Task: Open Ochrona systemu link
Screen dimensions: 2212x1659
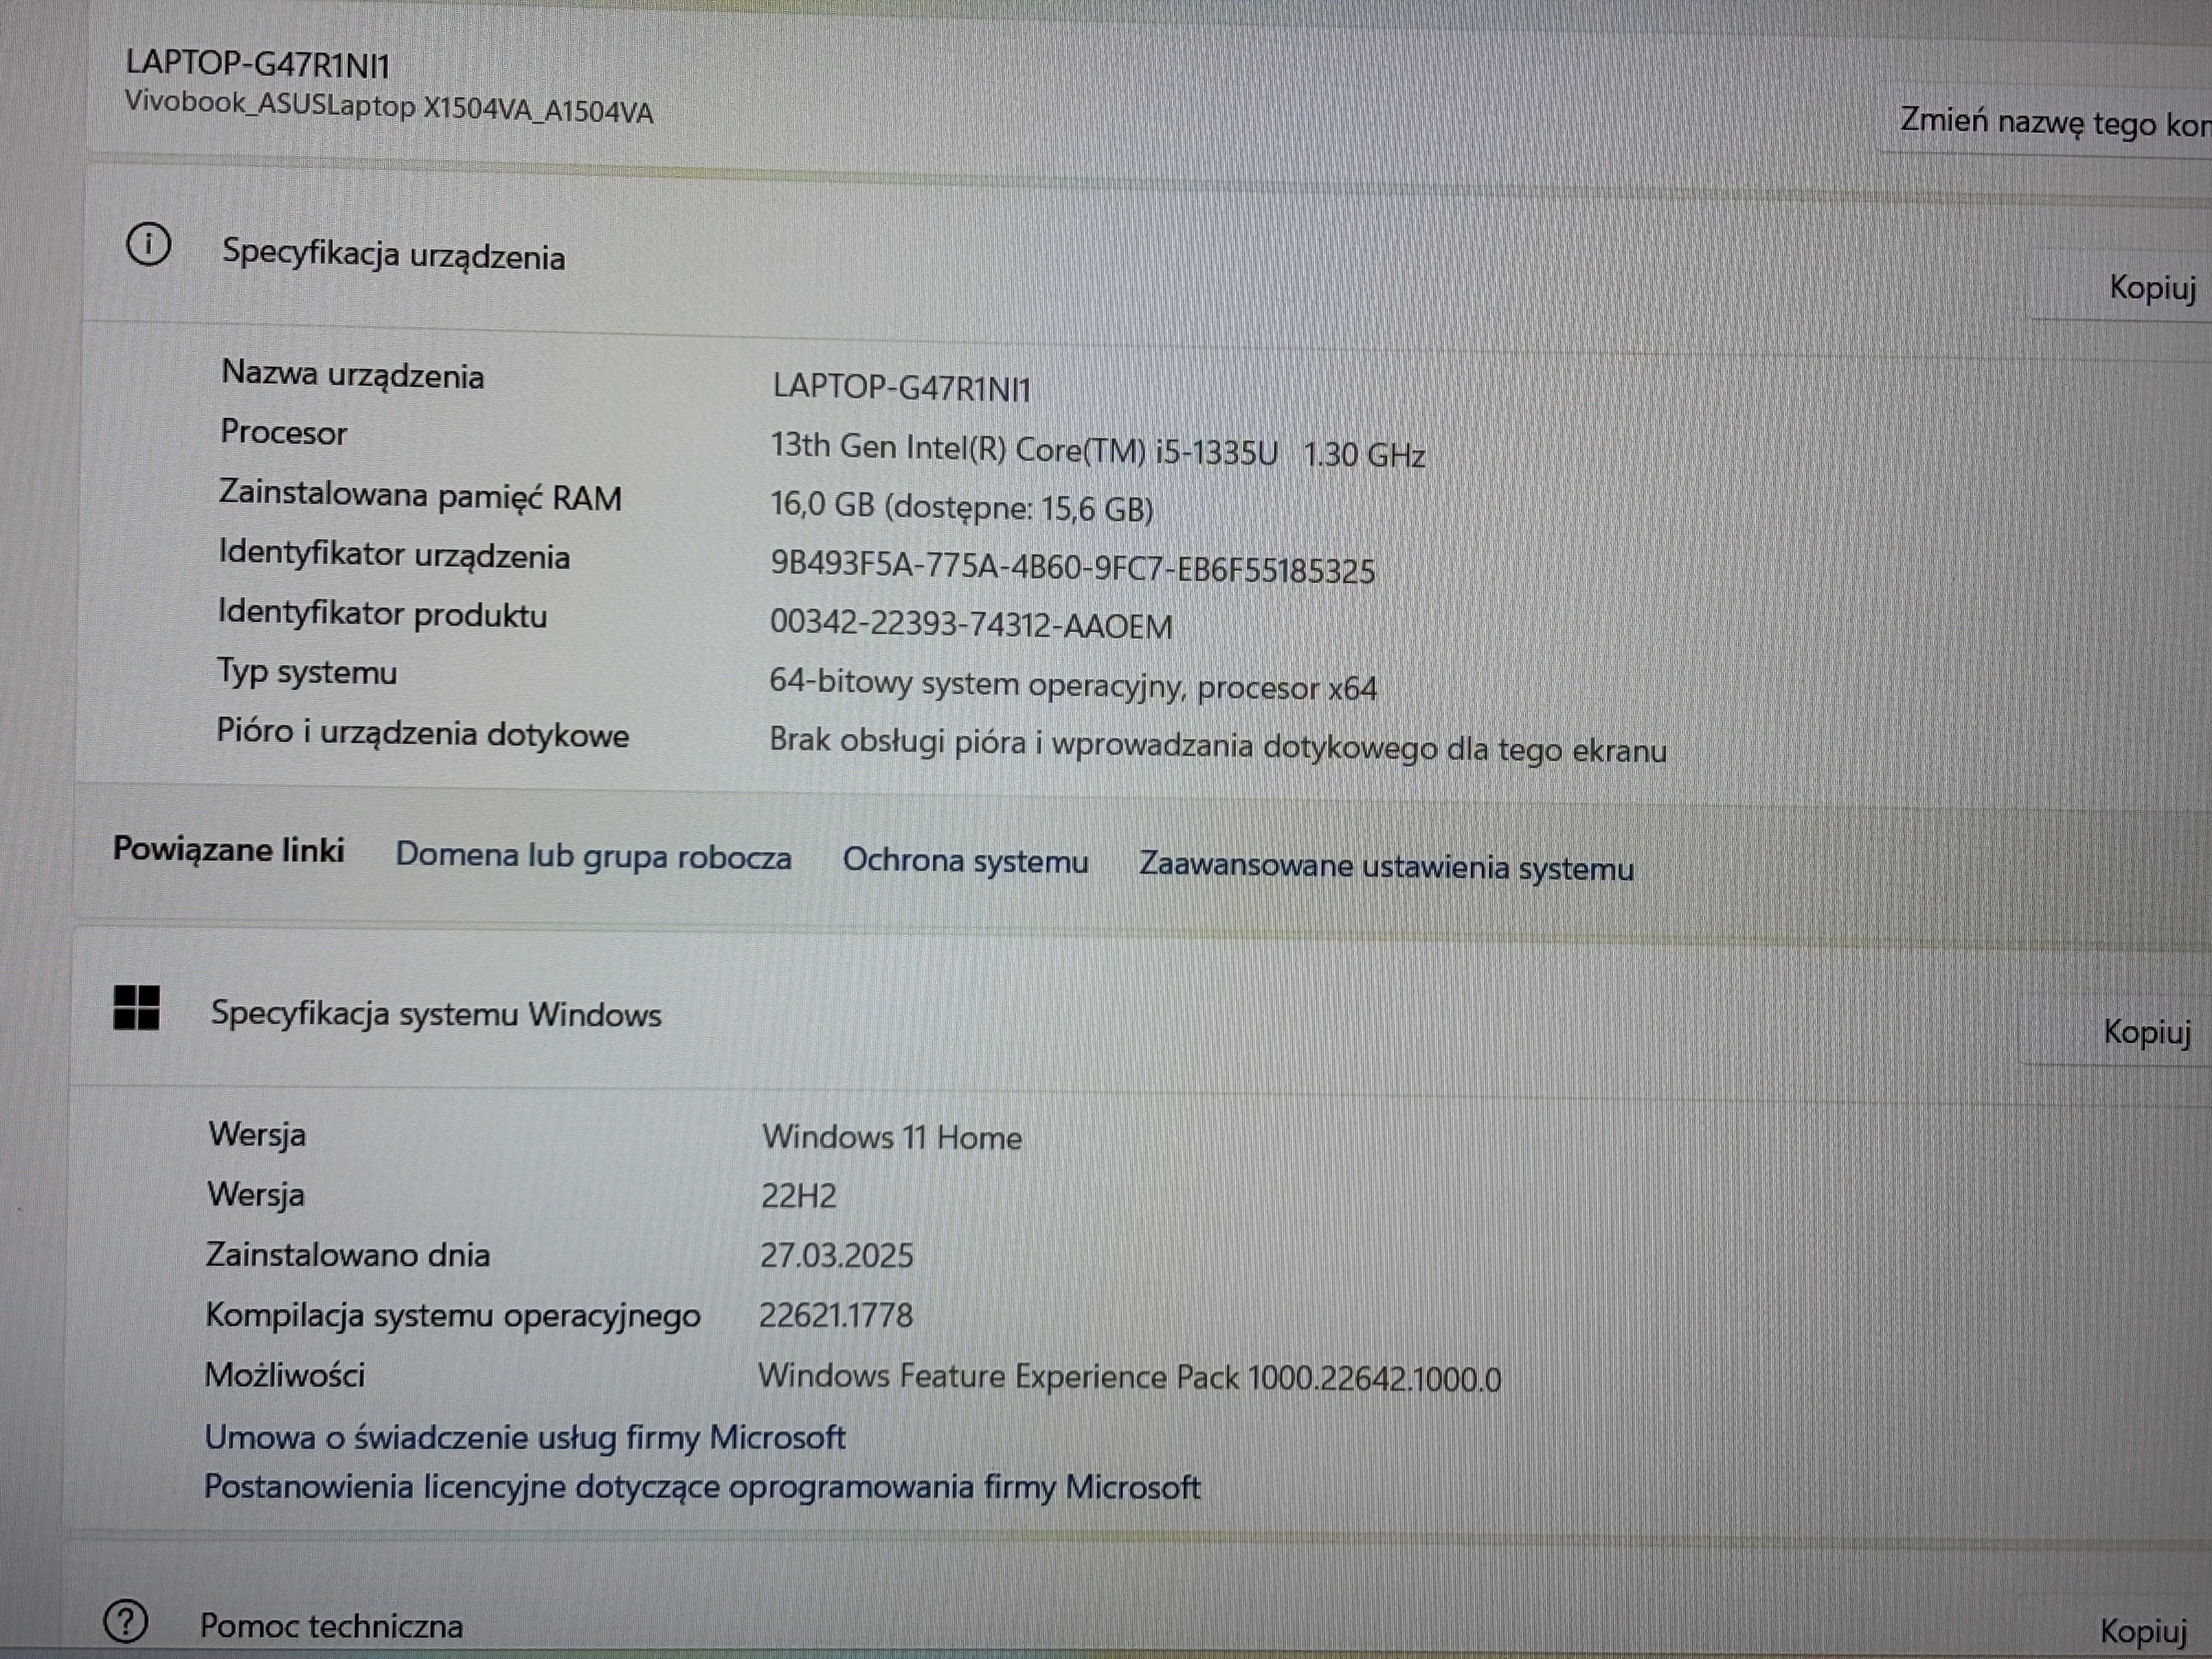Action: (x=965, y=861)
